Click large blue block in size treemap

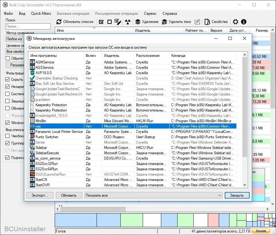click(x=76, y=220)
